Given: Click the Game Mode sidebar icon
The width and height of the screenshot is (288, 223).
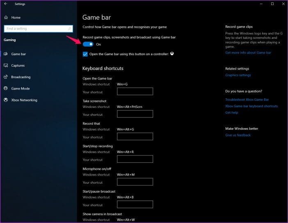Looking at the screenshot, I should click(x=6, y=88).
